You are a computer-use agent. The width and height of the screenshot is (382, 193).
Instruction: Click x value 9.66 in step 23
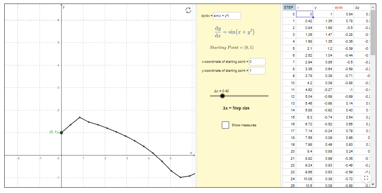304,172
